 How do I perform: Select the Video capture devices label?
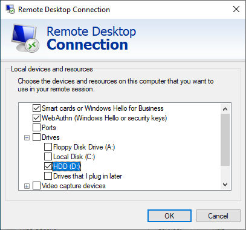[74, 186]
